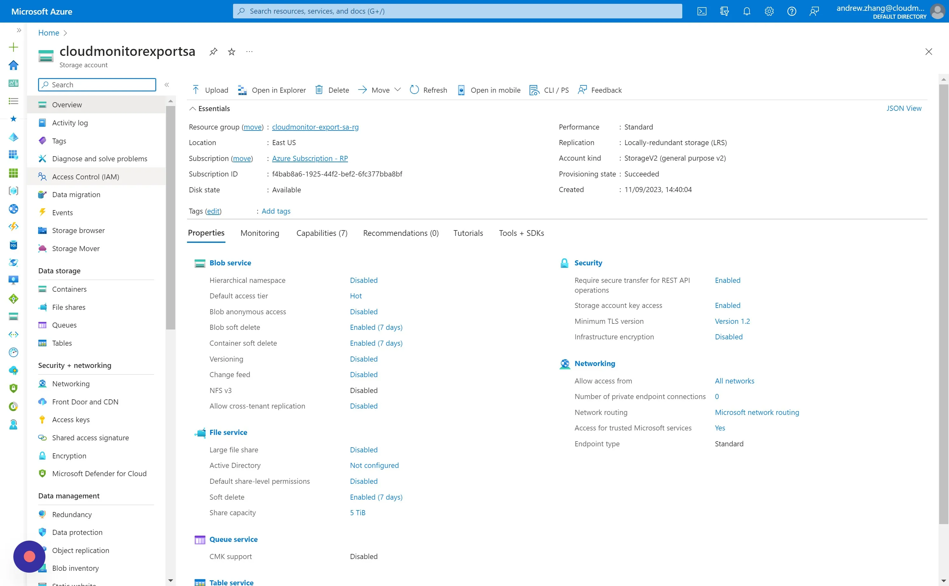The width and height of the screenshot is (949, 586).
Task: Click Add tags link
Action: click(x=276, y=211)
